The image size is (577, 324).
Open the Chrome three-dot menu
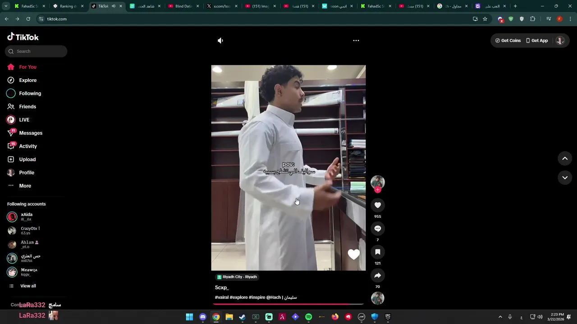click(571, 19)
